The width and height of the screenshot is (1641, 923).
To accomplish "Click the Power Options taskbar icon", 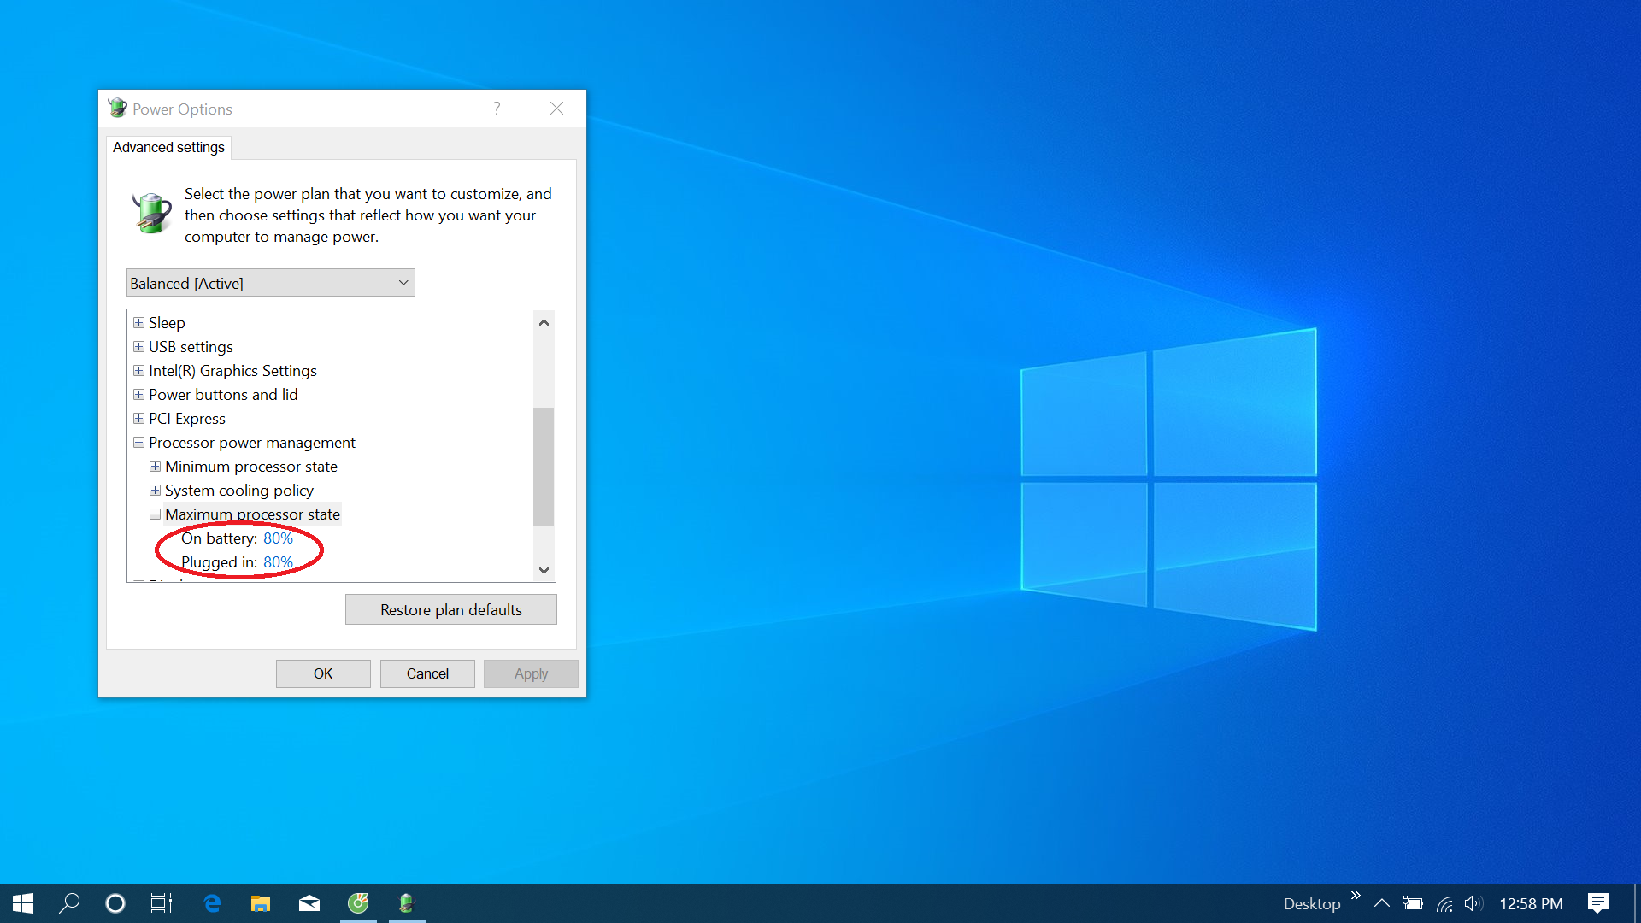I will (x=407, y=903).
